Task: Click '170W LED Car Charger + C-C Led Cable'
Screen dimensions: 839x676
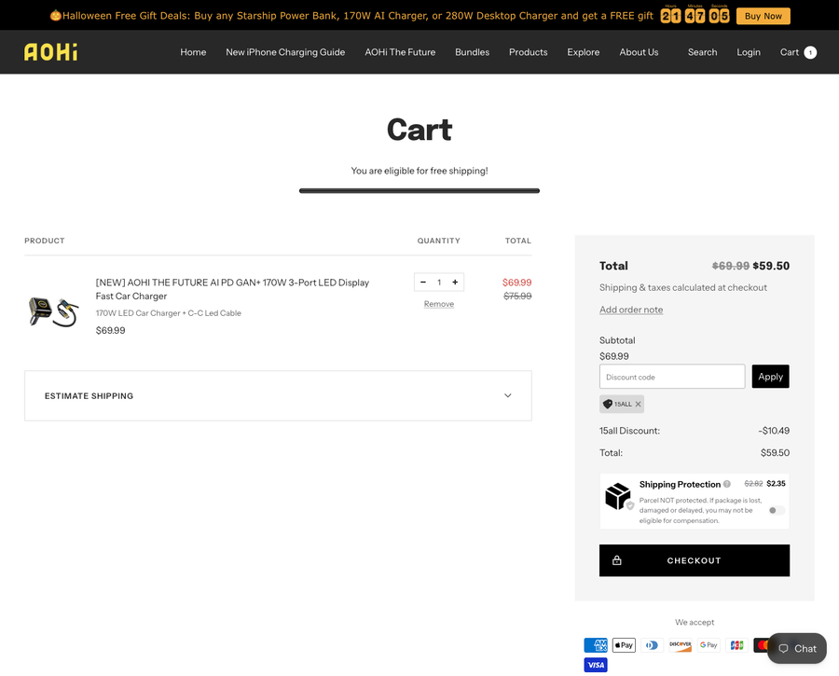Action: point(169,313)
